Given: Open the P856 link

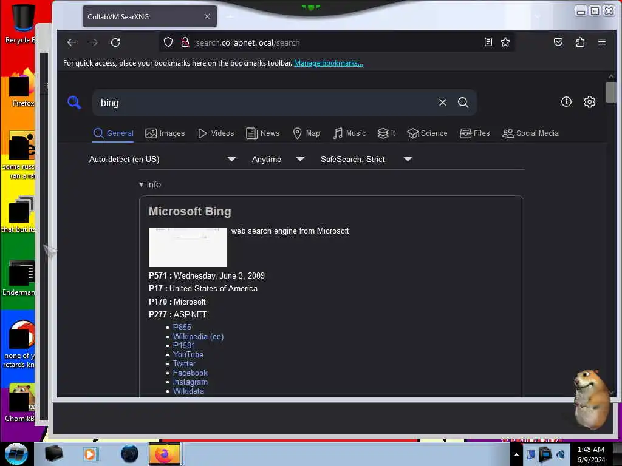Looking at the screenshot, I should click(182, 327).
